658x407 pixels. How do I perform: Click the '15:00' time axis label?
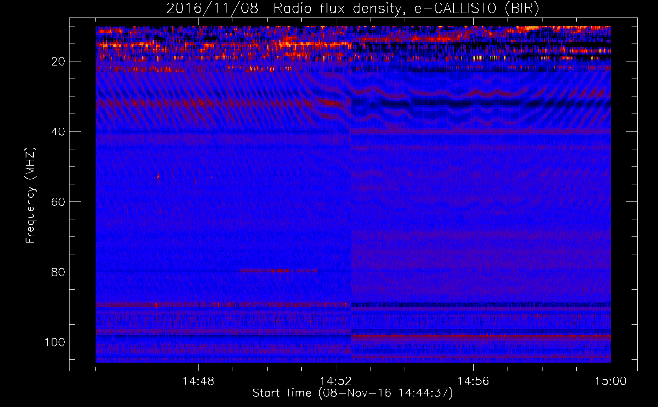click(611, 381)
